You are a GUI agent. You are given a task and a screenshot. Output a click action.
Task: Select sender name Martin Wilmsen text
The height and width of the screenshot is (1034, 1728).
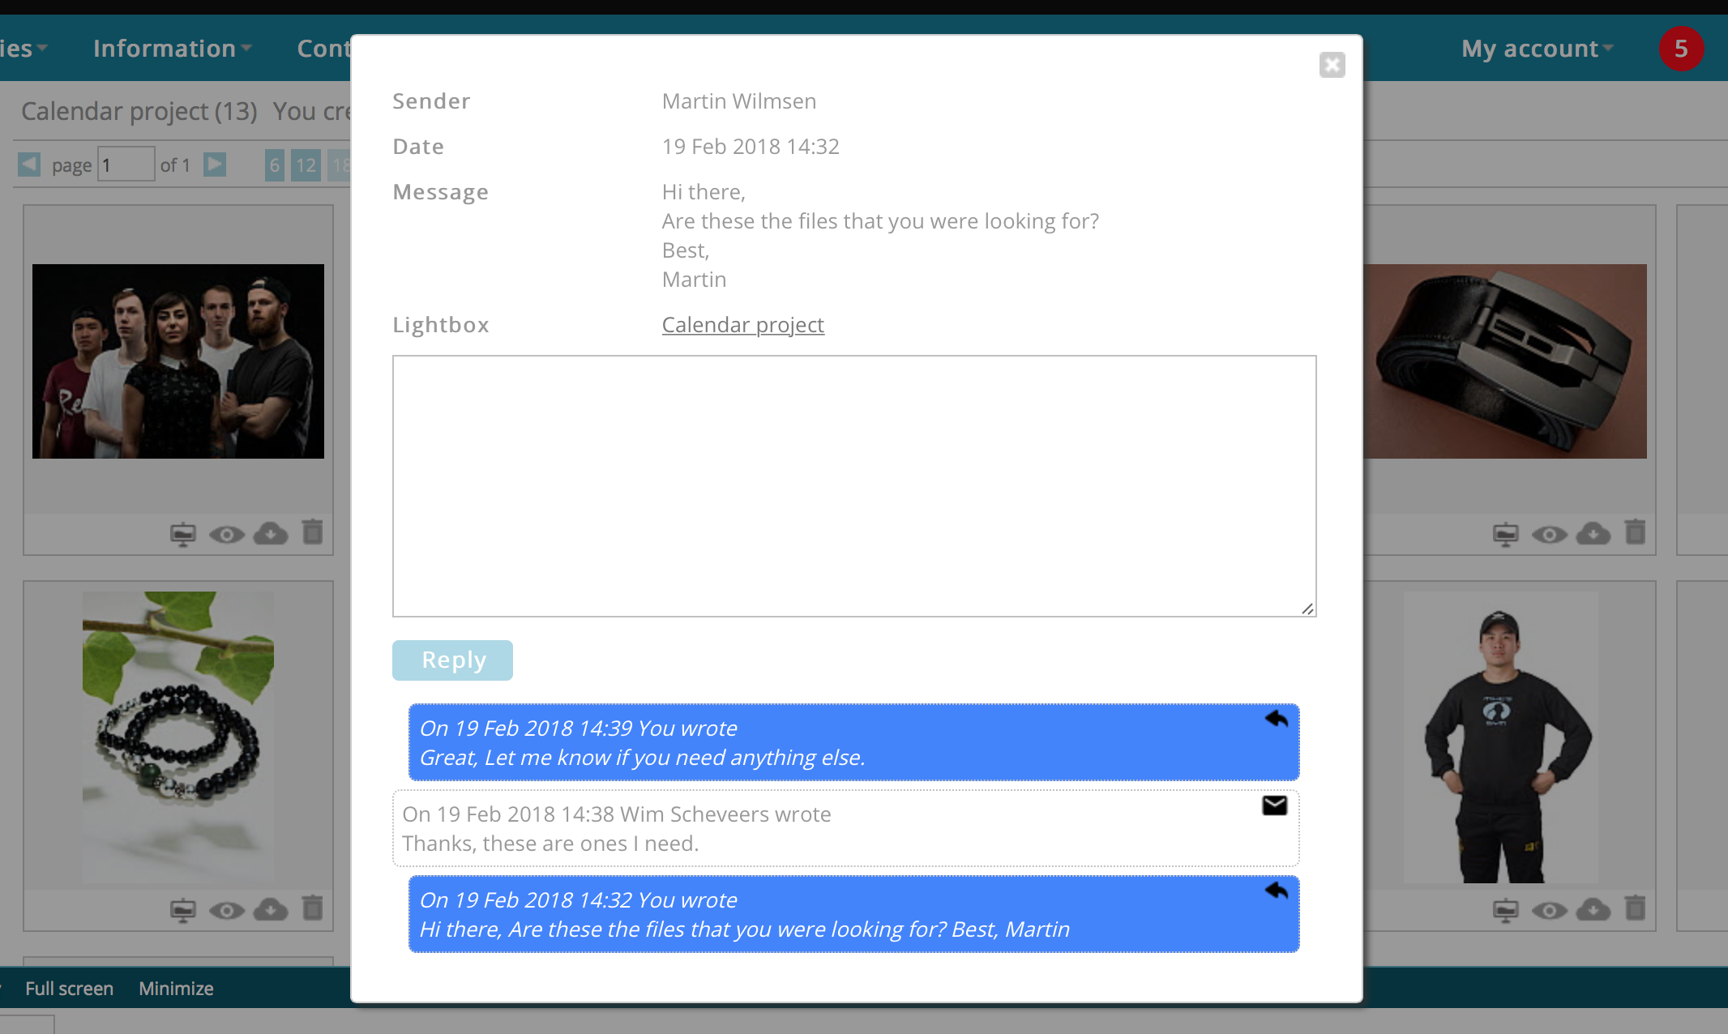739,101
